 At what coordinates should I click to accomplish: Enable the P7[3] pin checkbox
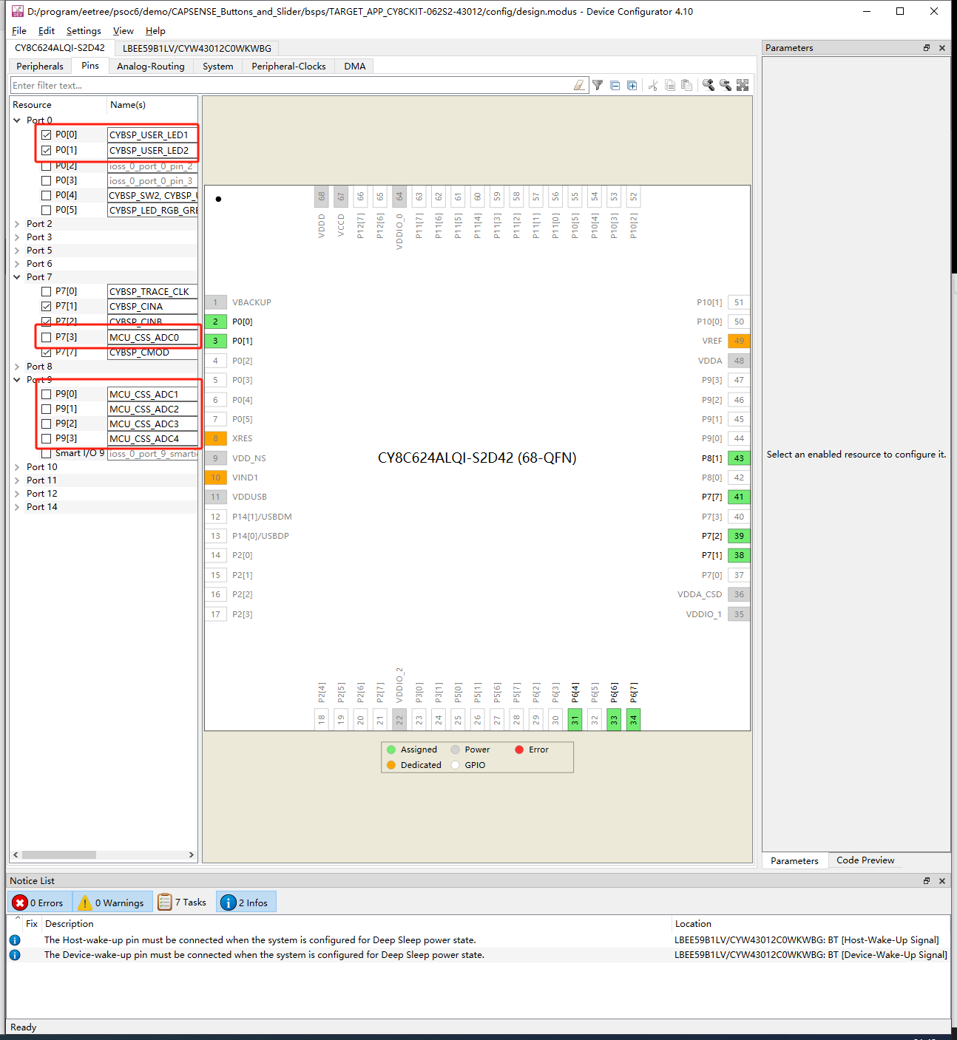pyautogui.click(x=47, y=337)
